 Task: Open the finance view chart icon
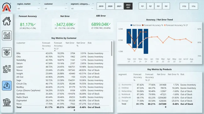click(7, 36)
